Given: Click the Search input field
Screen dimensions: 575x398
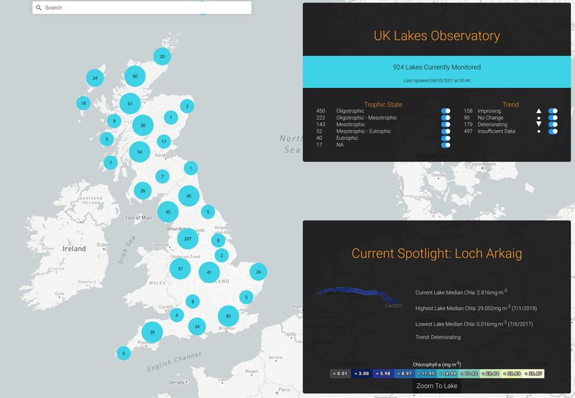Looking at the screenshot, I should [x=142, y=7].
